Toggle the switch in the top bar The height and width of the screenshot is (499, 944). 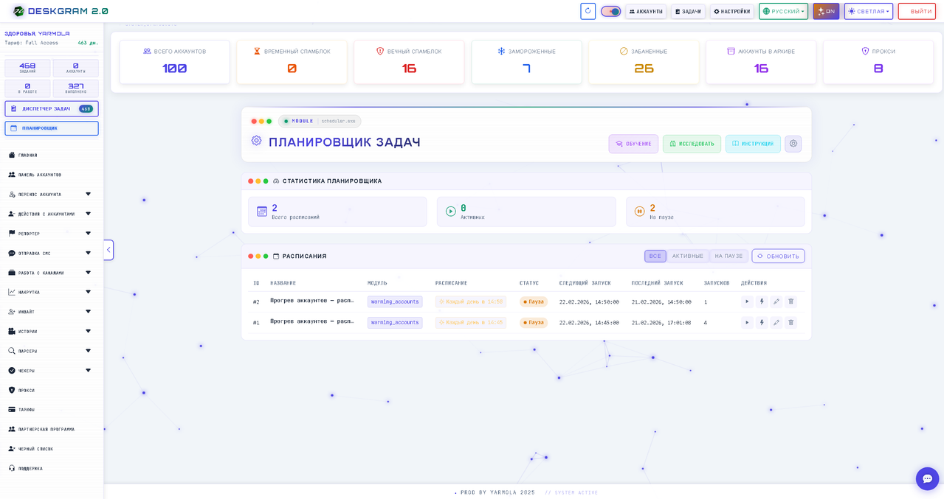(x=610, y=11)
